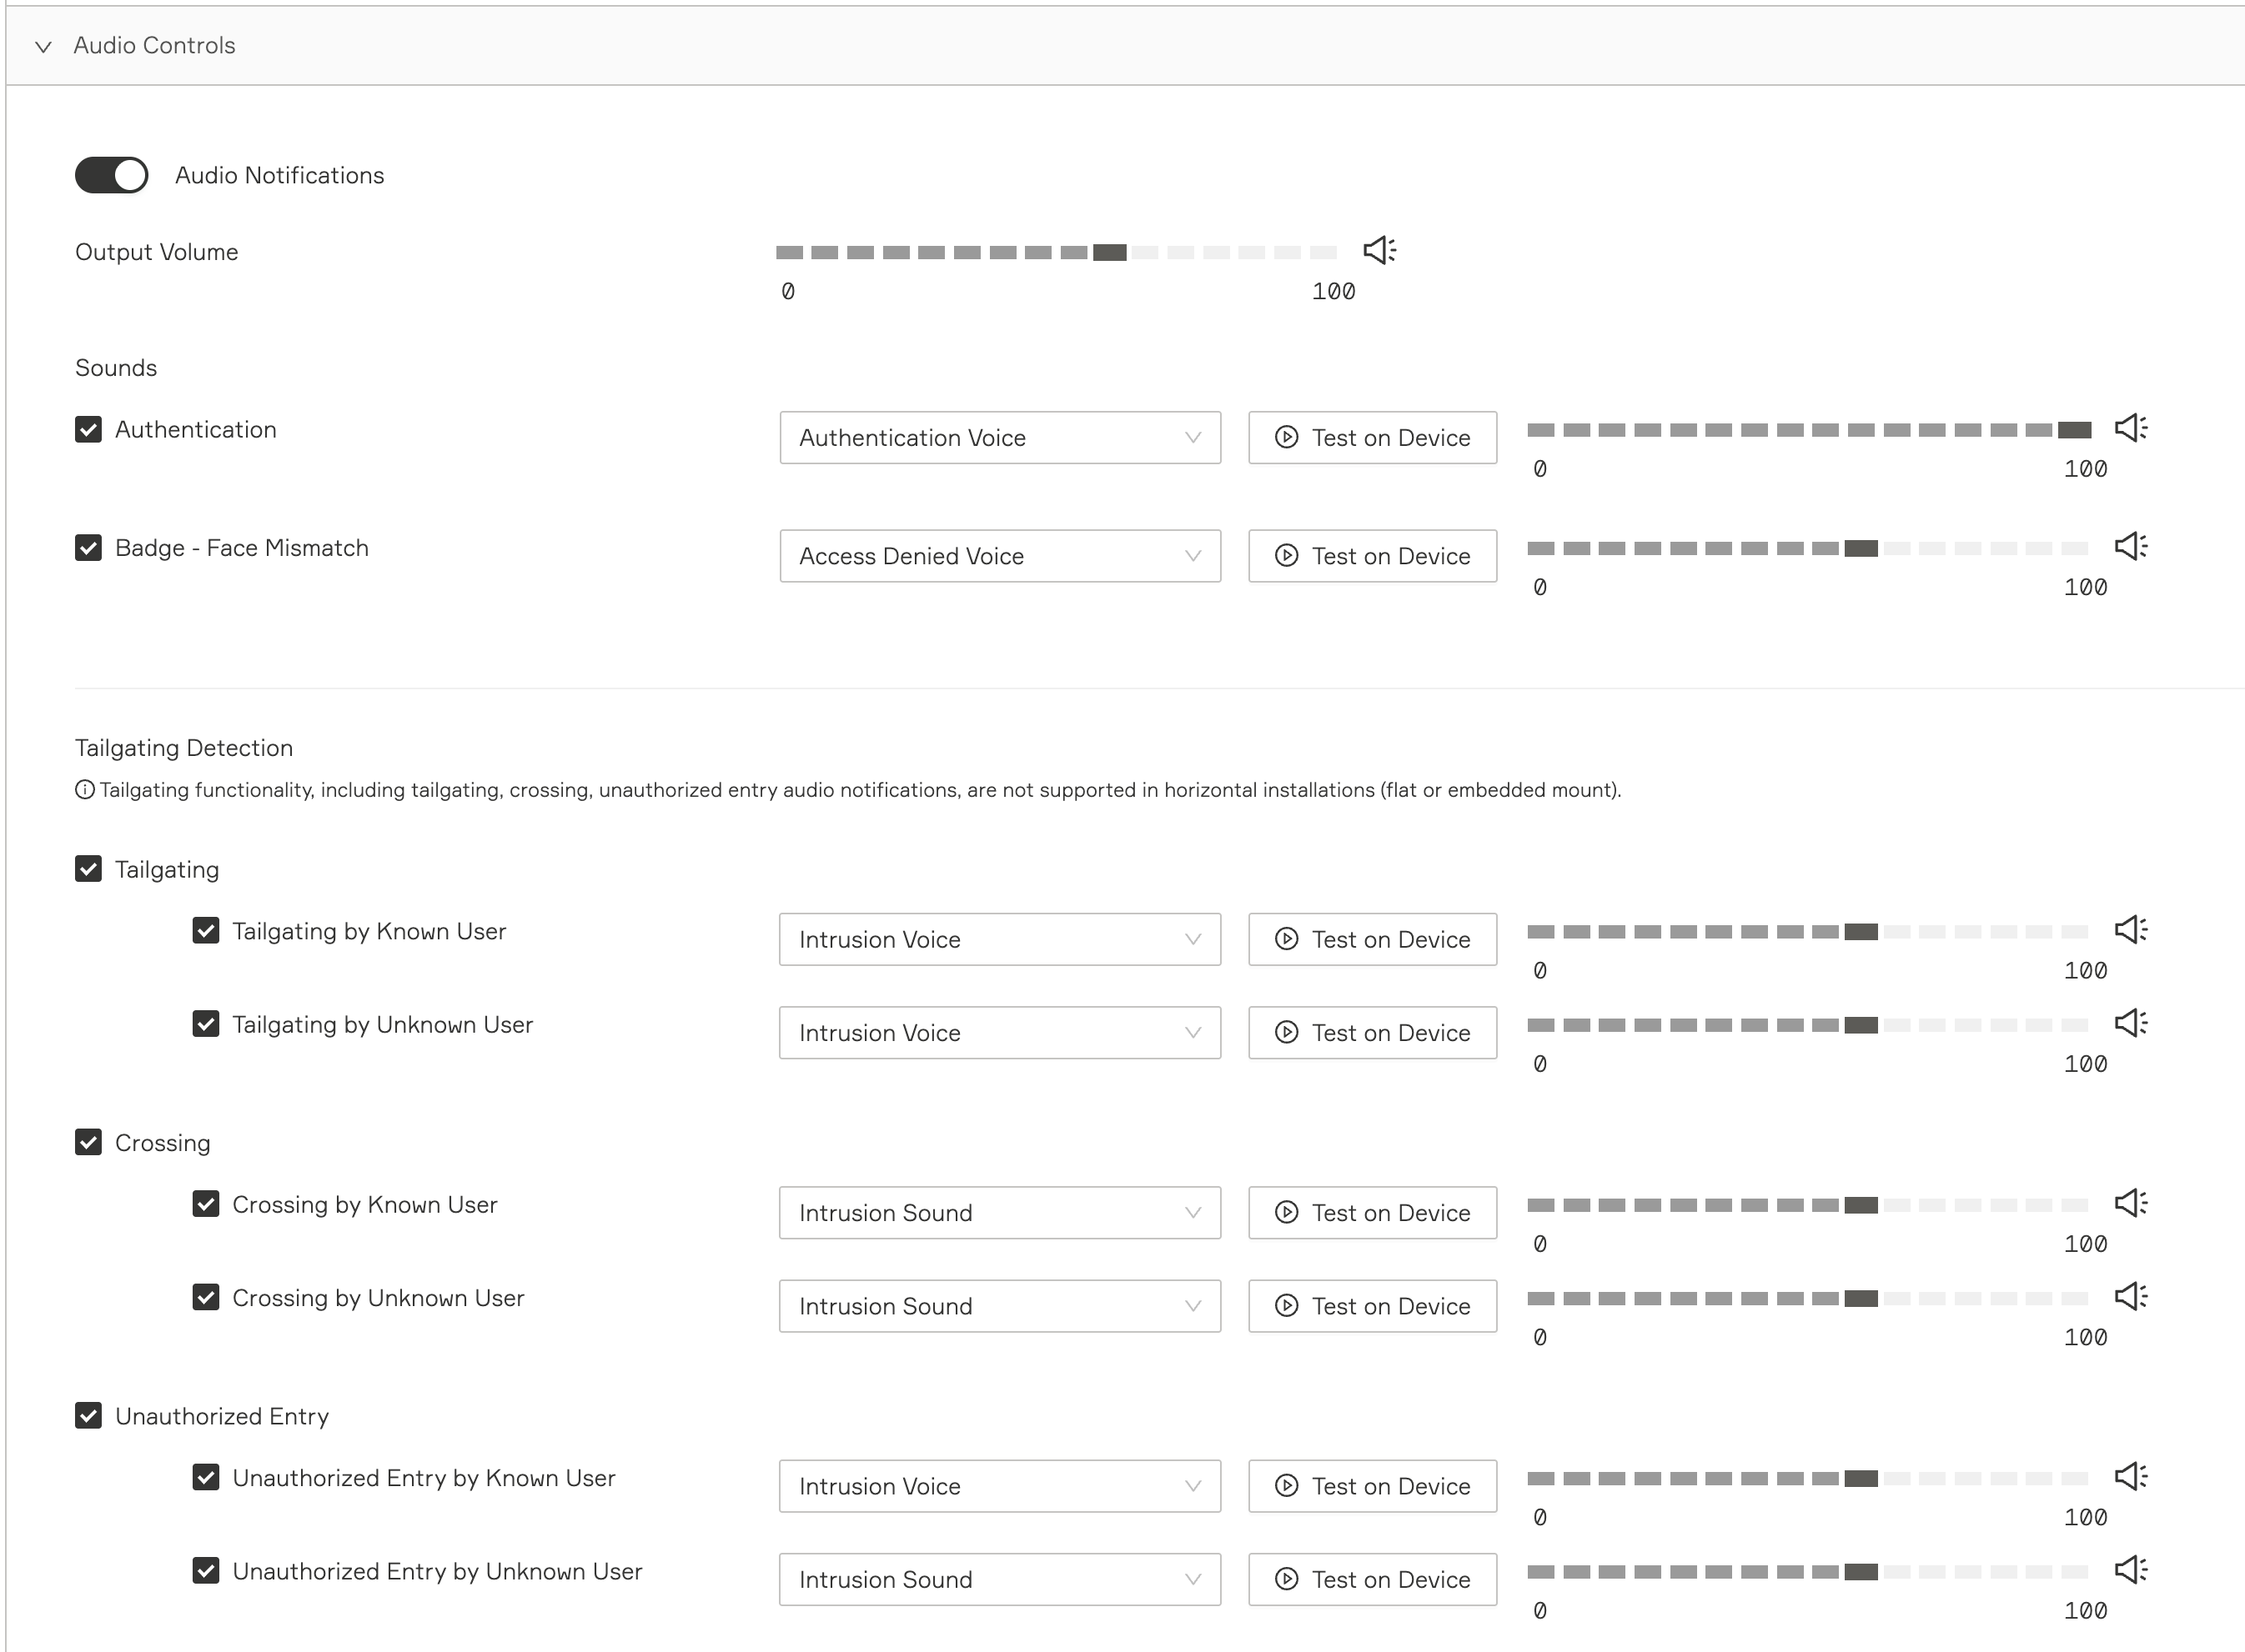Collapse the Audio Controls section
Screen dimensions: 2245x1652
[43, 46]
